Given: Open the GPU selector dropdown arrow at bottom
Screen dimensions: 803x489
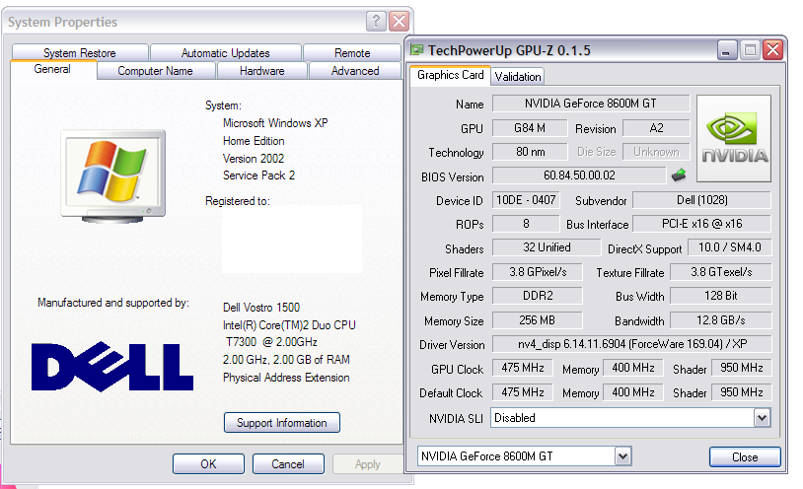Looking at the screenshot, I should [622, 456].
